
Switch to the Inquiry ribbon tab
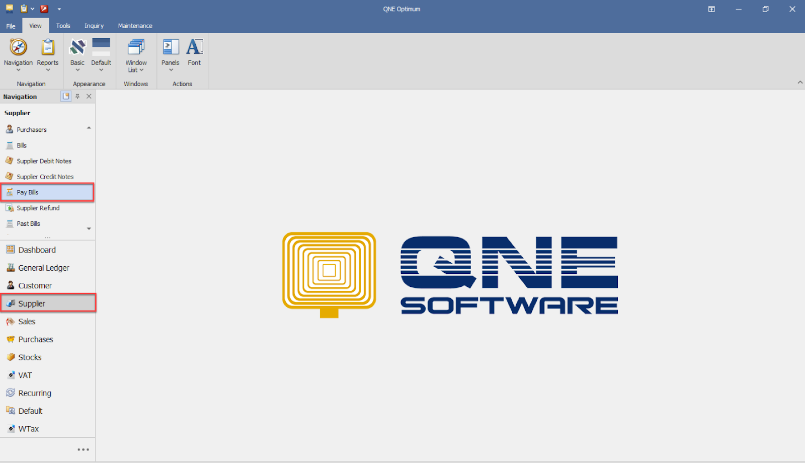[94, 26]
